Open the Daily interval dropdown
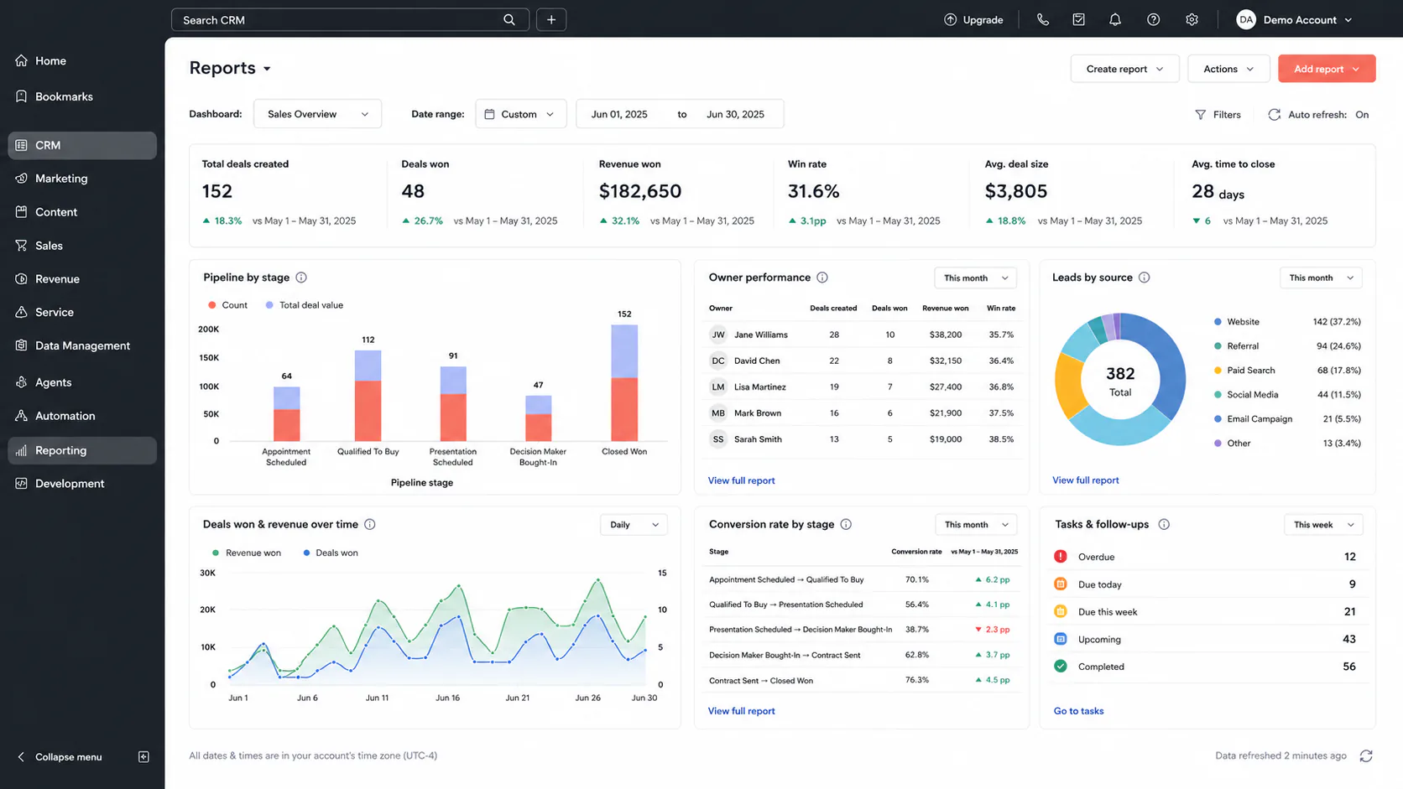The width and height of the screenshot is (1403, 789). point(634,525)
